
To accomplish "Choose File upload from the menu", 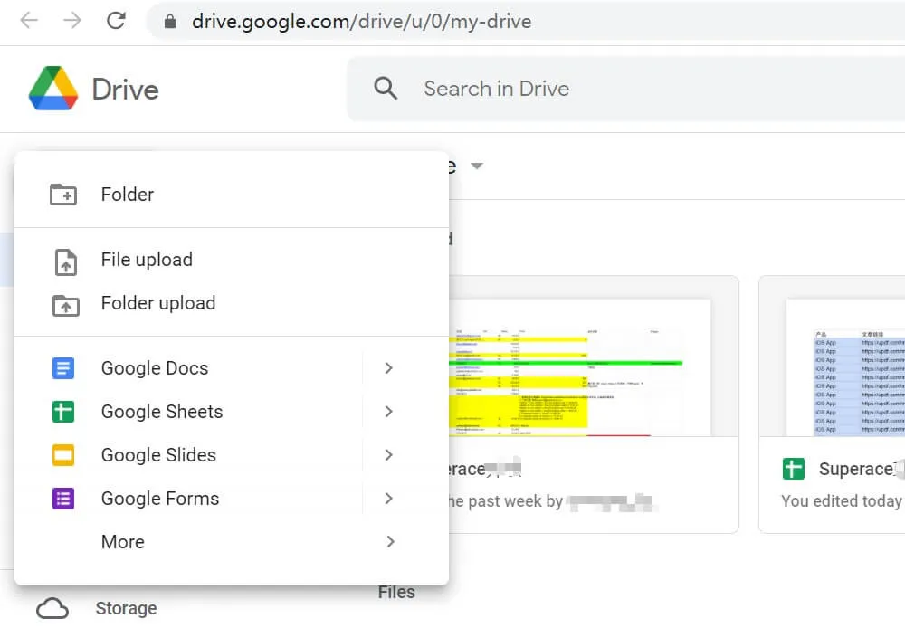I will (x=146, y=260).
